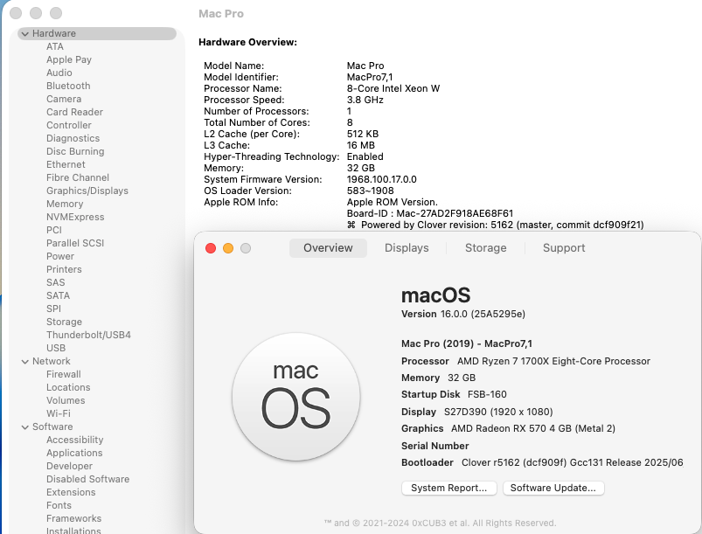702x534 pixels.
Task: Collapse the Hardware section in sidebar
Action: (x=24, y=33)
